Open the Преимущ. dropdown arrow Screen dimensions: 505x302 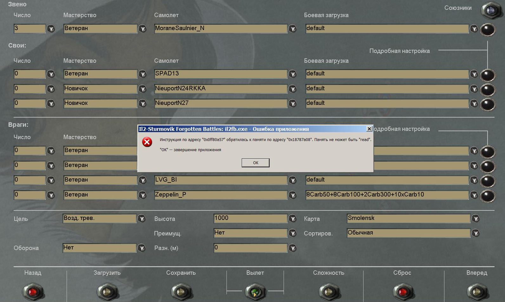[292, 234]
